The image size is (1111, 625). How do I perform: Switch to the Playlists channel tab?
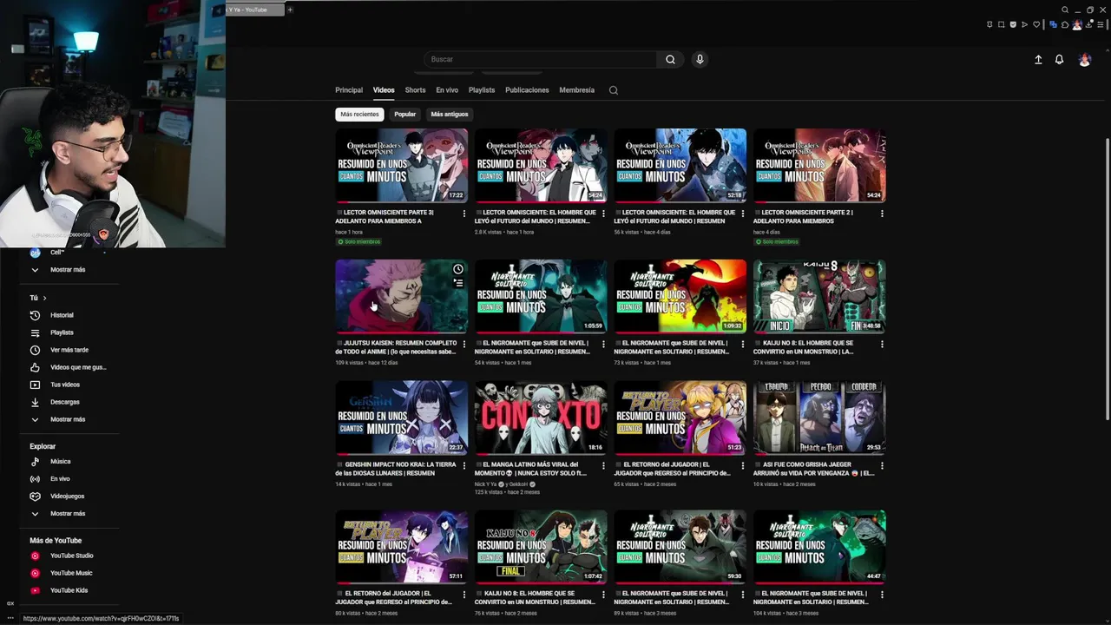click(x=482, y=90)
